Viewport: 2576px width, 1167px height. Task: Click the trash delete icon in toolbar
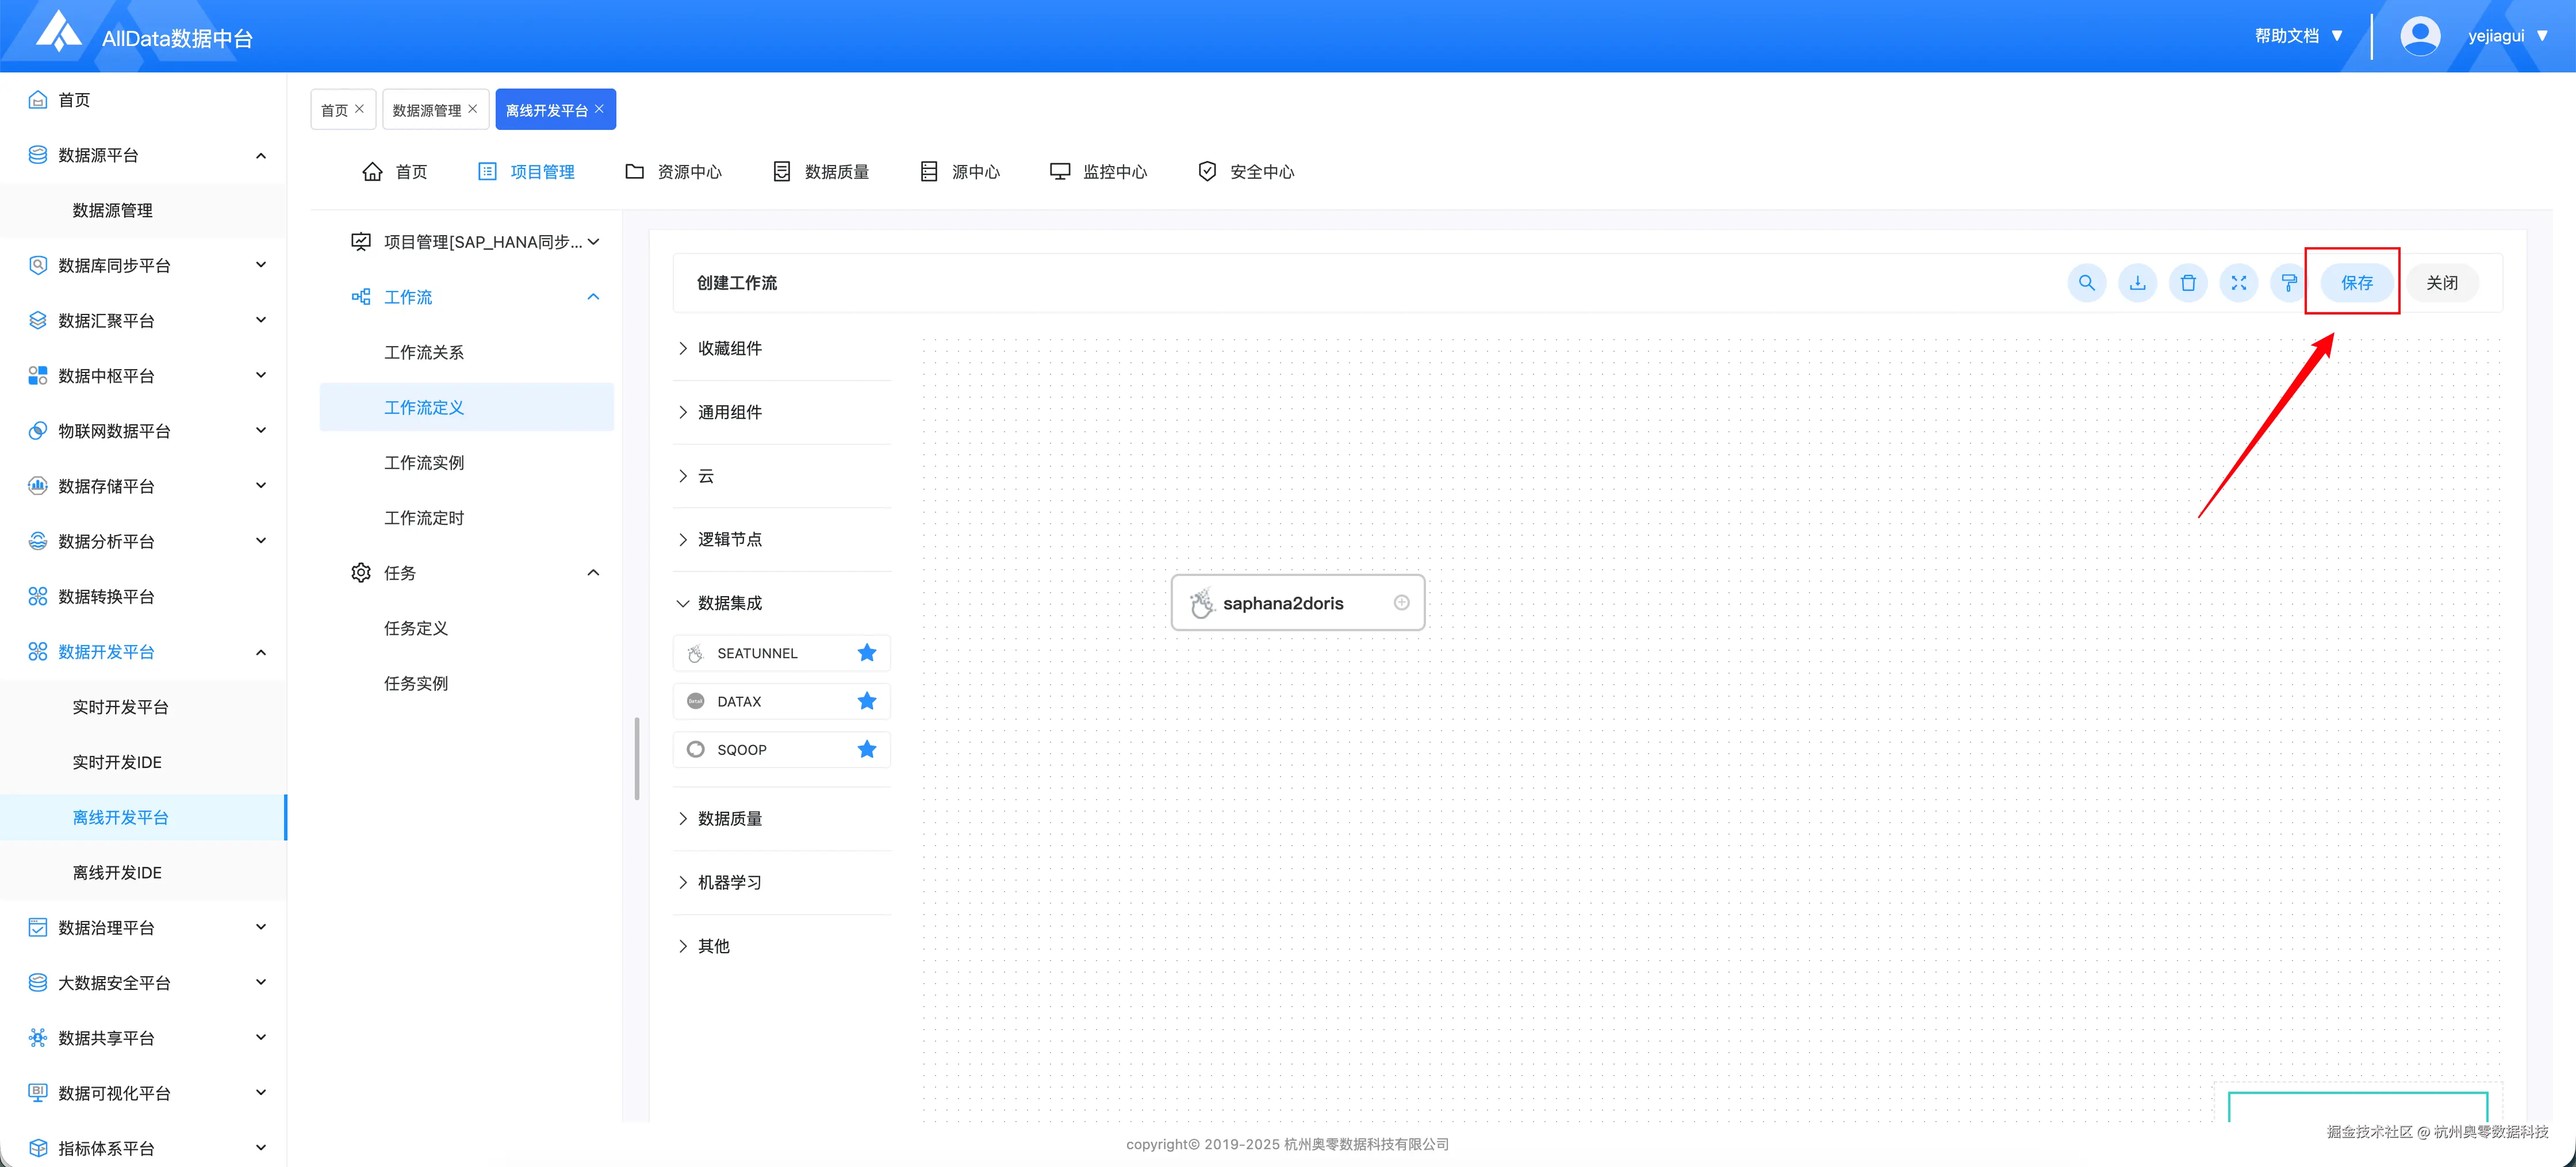coord(2188,283)
